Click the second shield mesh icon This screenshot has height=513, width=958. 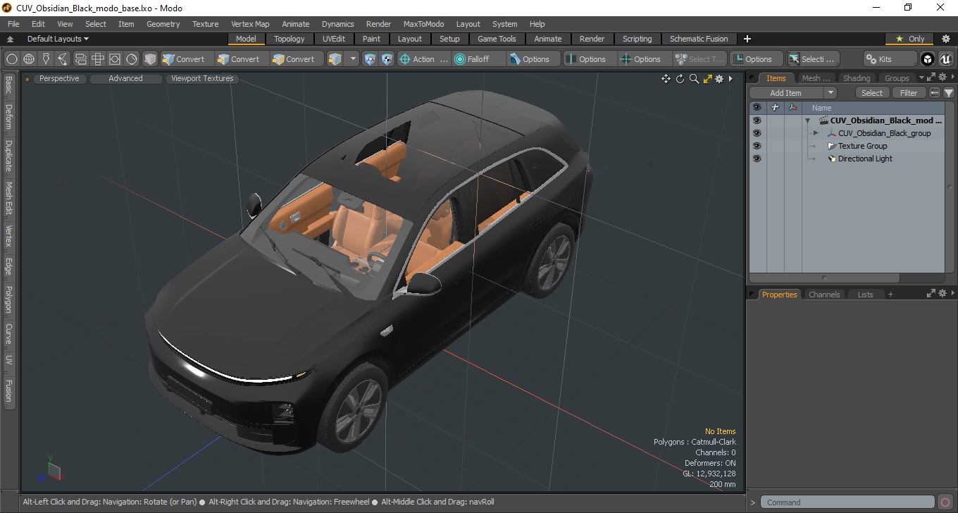pos(387,59)
